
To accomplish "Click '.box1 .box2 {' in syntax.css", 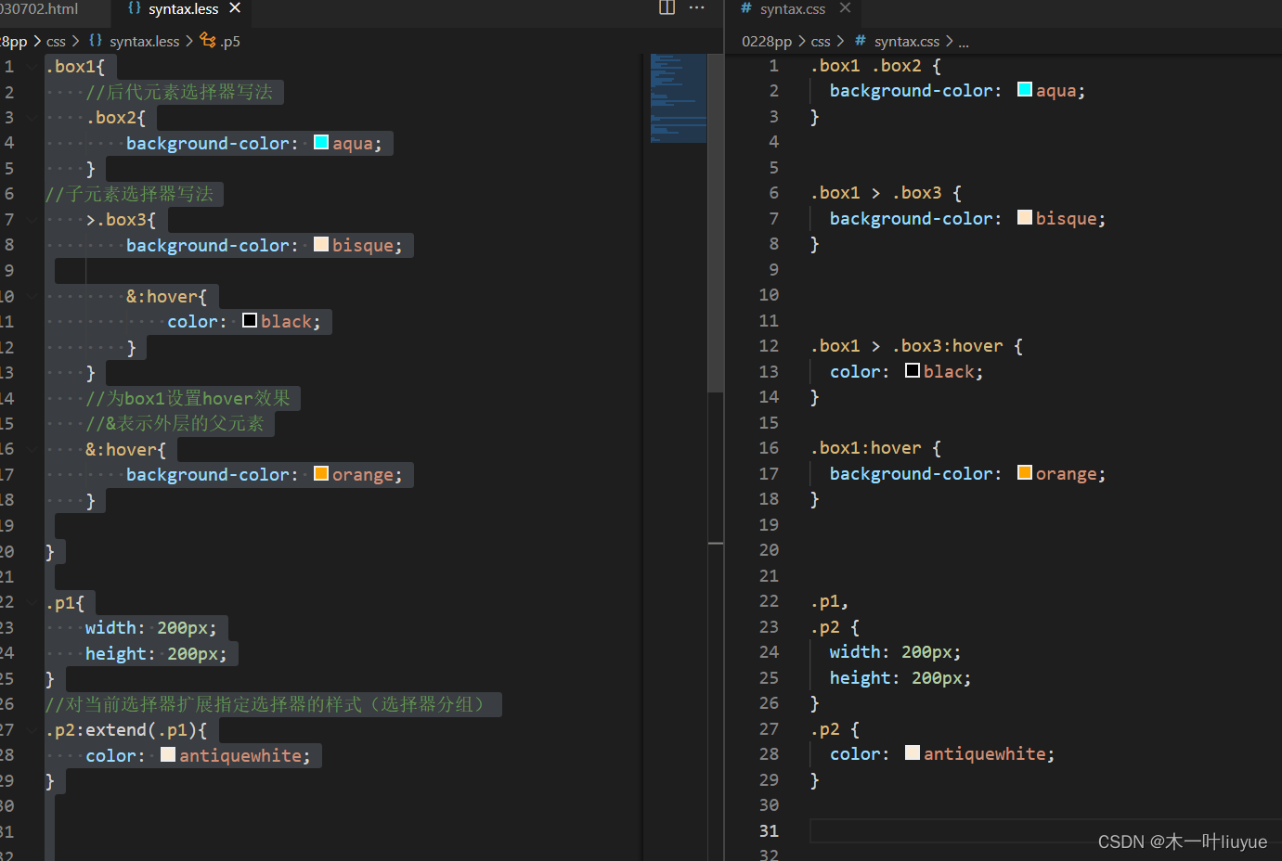I will [875, 66].
